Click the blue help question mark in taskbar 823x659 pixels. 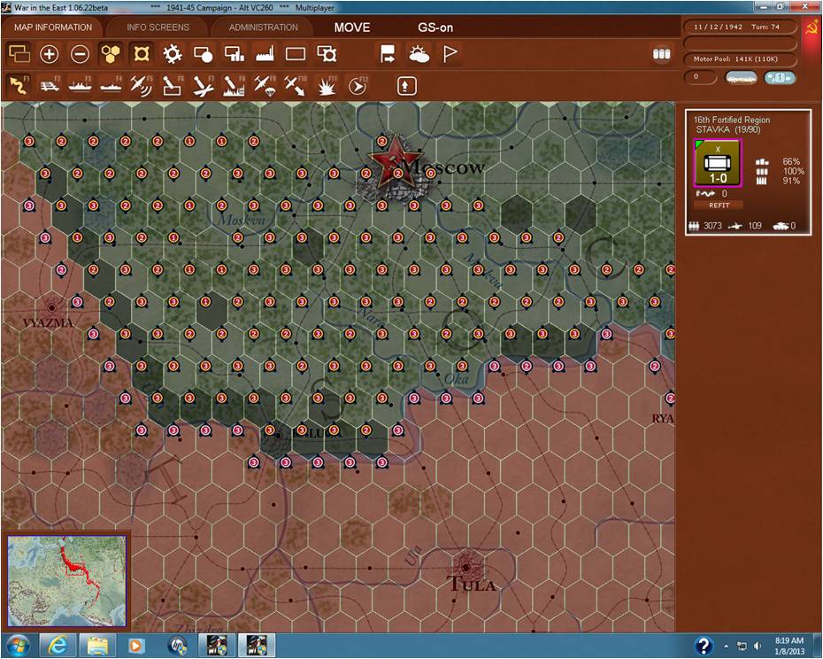(x=704, y=646)
